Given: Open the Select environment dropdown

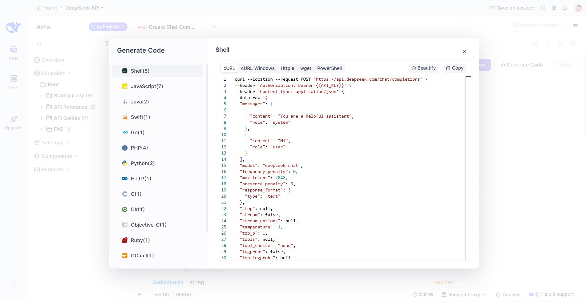Looking at the screenshot, I should pos(538,25).
